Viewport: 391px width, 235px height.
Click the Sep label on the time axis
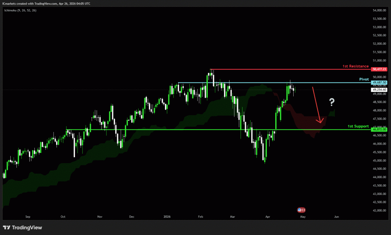coord(27,217)
